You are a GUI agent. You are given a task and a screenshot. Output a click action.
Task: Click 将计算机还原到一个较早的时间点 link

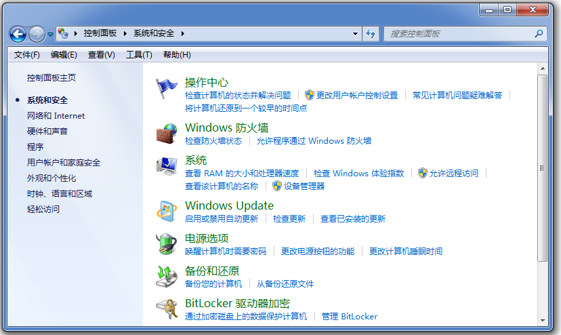pyautogui.click(x=246, y=109)
